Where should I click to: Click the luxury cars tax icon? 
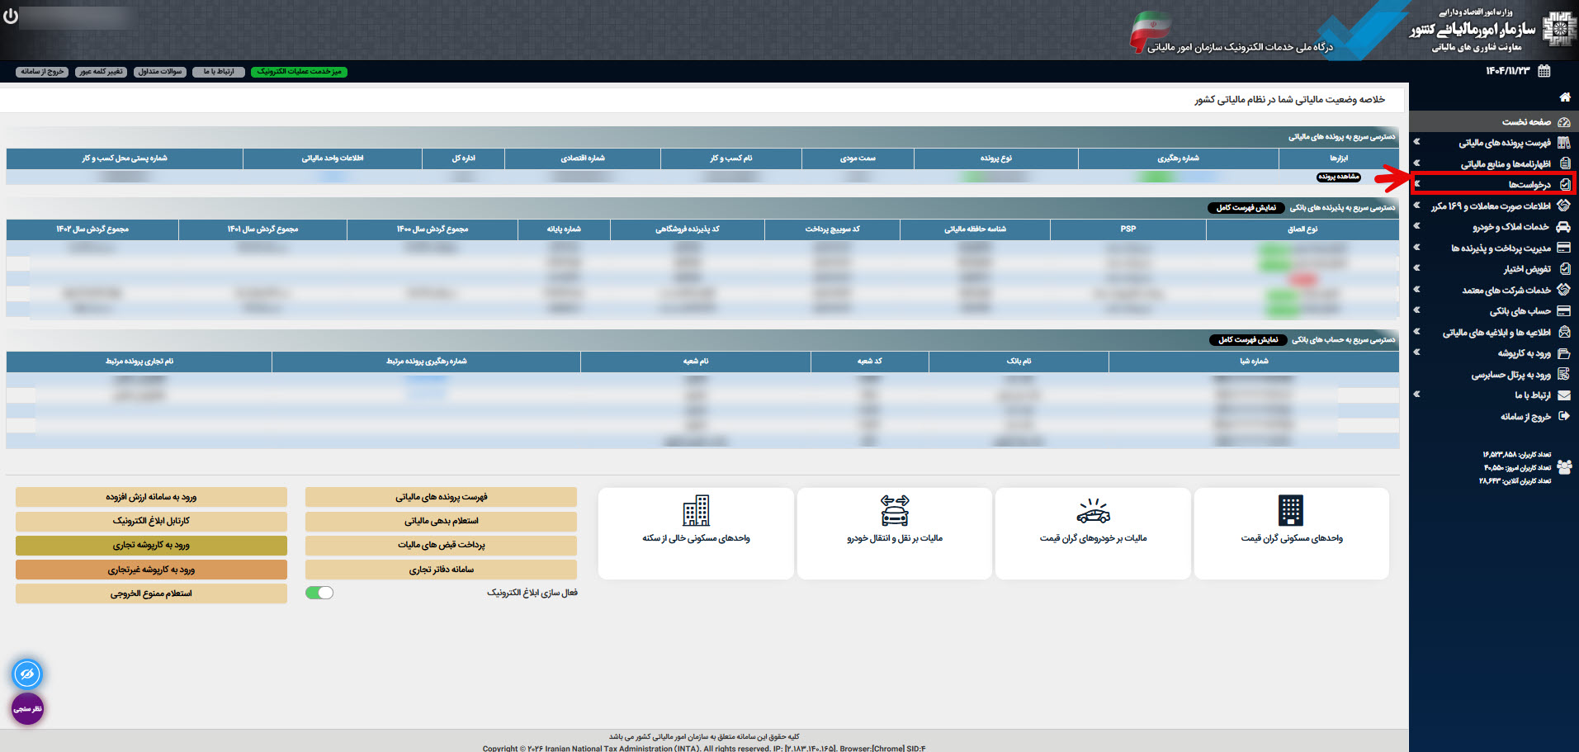click(x=1093, y=512)
